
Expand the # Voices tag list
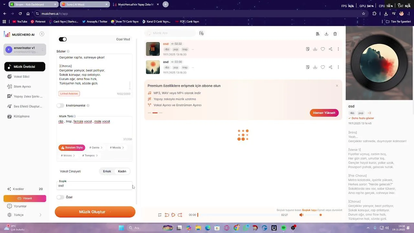(68, 156)
